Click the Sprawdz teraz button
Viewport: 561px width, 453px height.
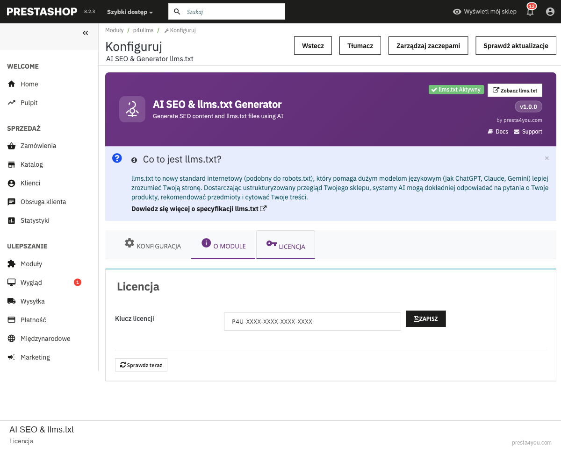(x=141, y=365)
